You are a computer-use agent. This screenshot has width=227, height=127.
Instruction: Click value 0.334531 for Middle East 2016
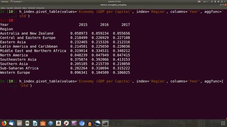click(100, 51)
